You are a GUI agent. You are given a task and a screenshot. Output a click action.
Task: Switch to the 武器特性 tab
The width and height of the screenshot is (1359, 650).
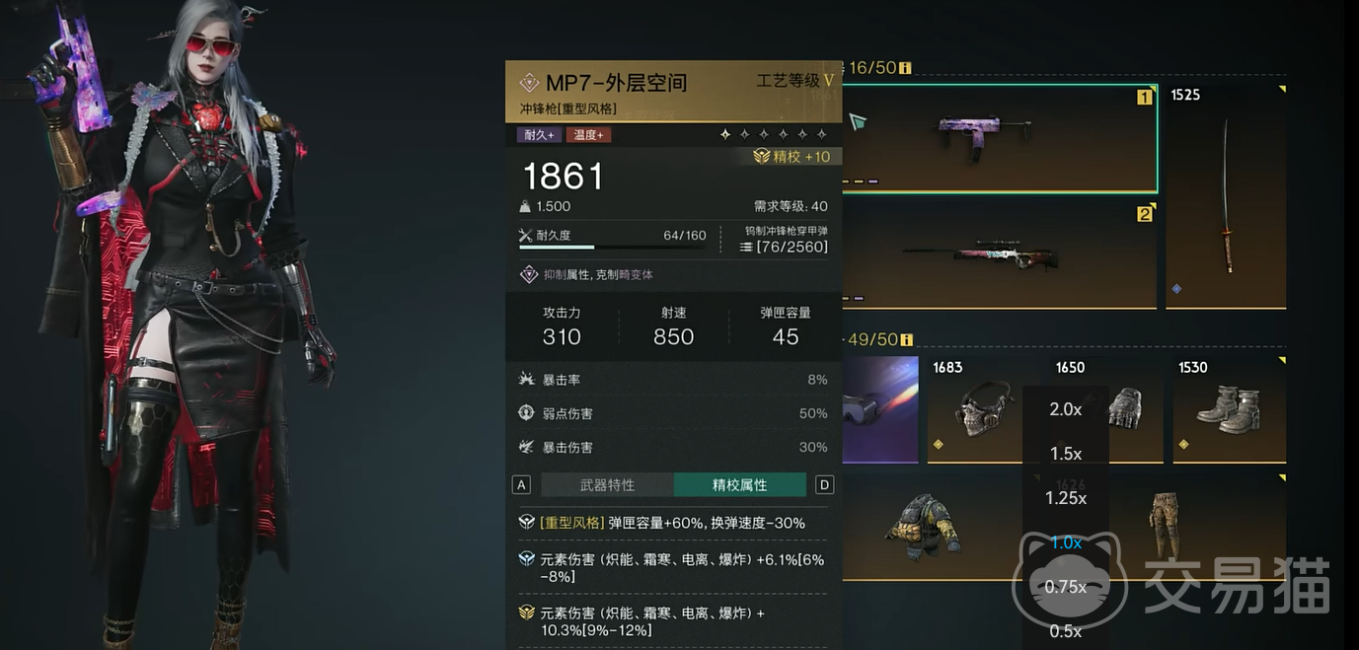[x=607, y=485]
